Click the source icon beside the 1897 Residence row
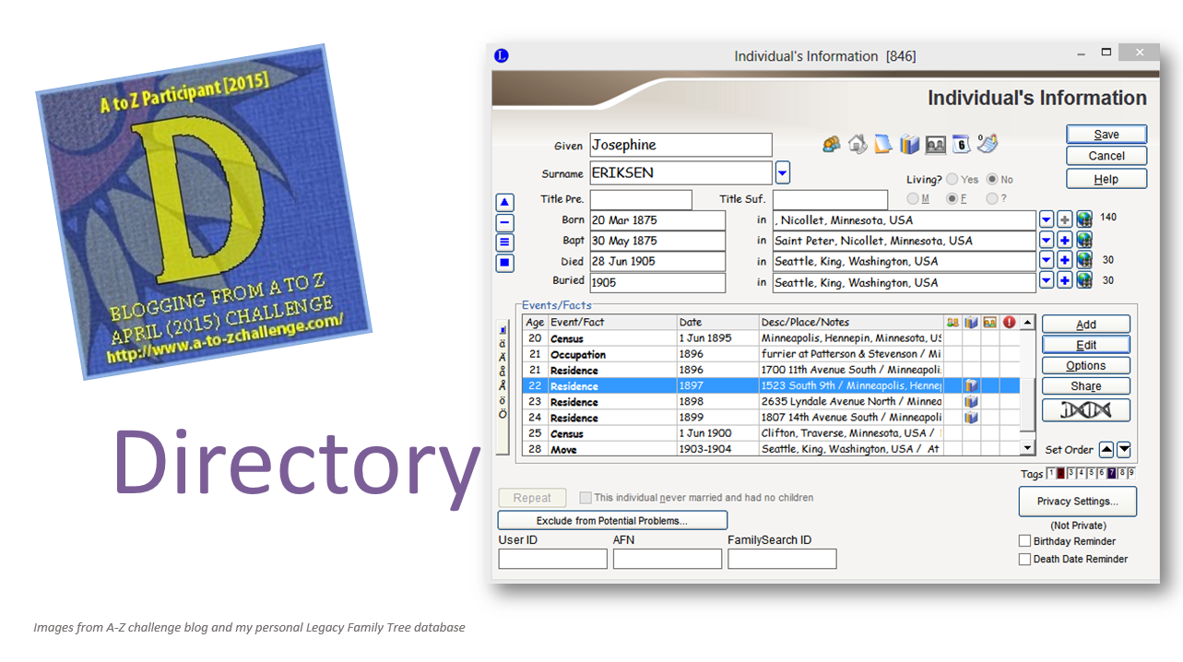 point(970,385)
